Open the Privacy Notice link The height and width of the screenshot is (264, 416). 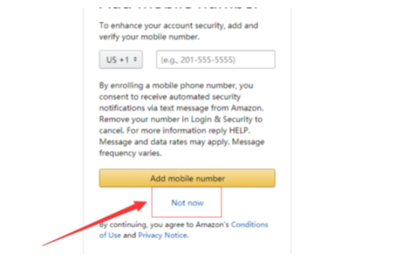[162, 236]
